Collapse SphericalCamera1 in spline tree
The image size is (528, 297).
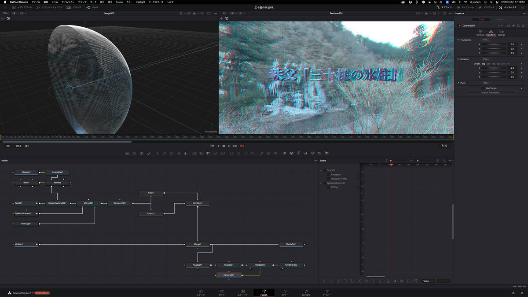(x=321, y=183)
